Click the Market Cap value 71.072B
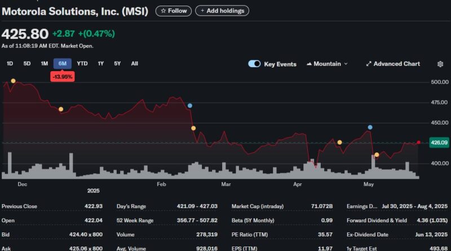 tap(322, 206)
